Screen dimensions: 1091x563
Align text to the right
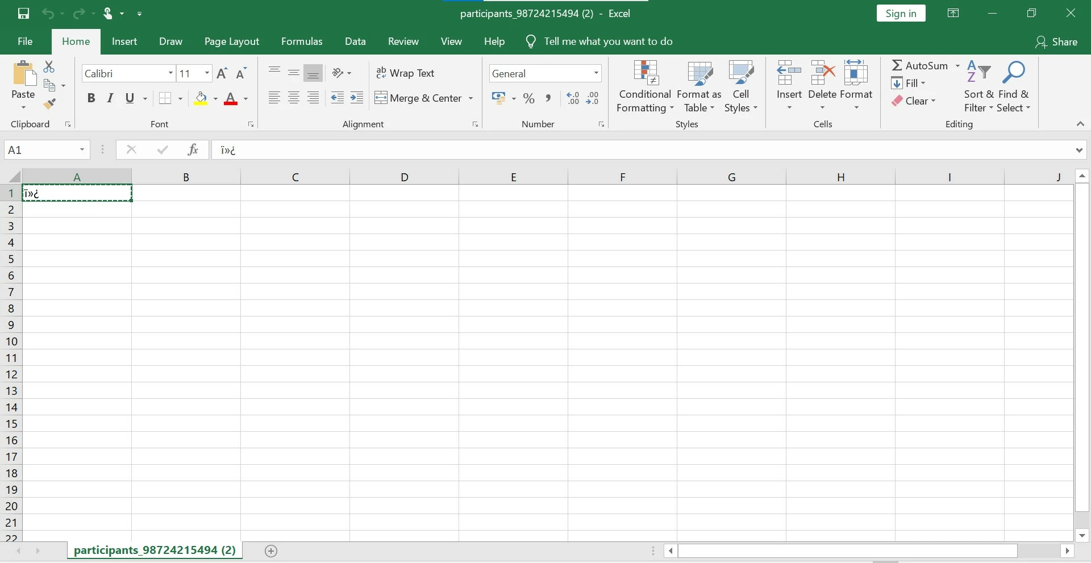coord(313,98)
